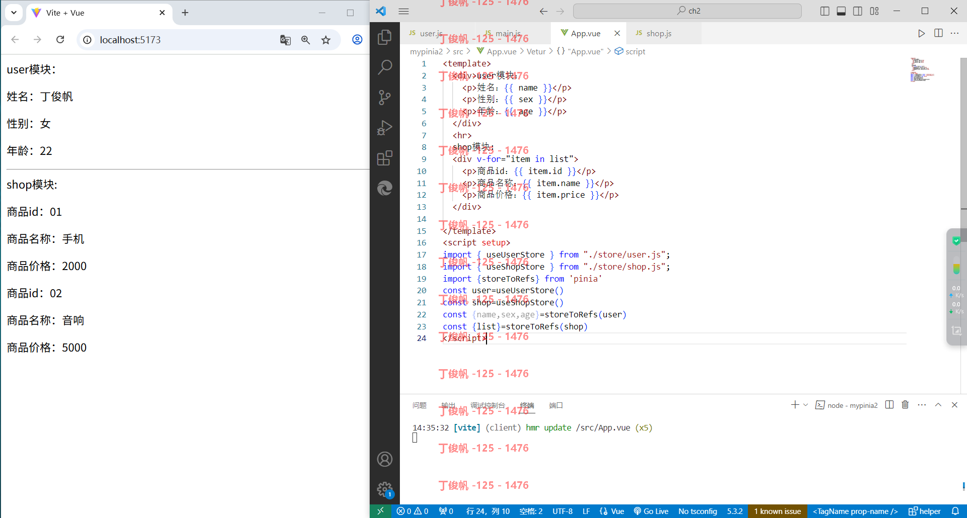This screenshot has width=967, height=518.
Task: Toggle the bottom panel visibility
Action: (x=841, y=11)
